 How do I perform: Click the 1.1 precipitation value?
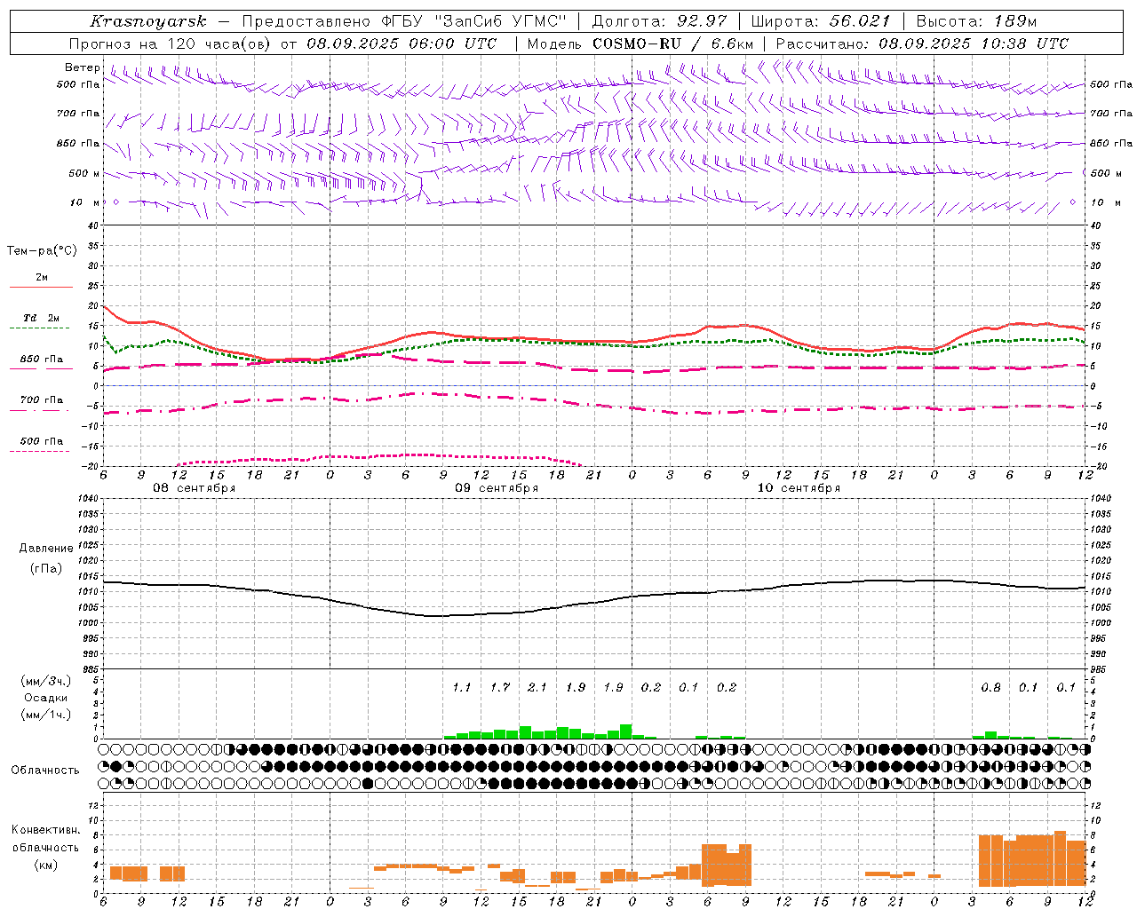pyautogui.click(x=462, y=687)
